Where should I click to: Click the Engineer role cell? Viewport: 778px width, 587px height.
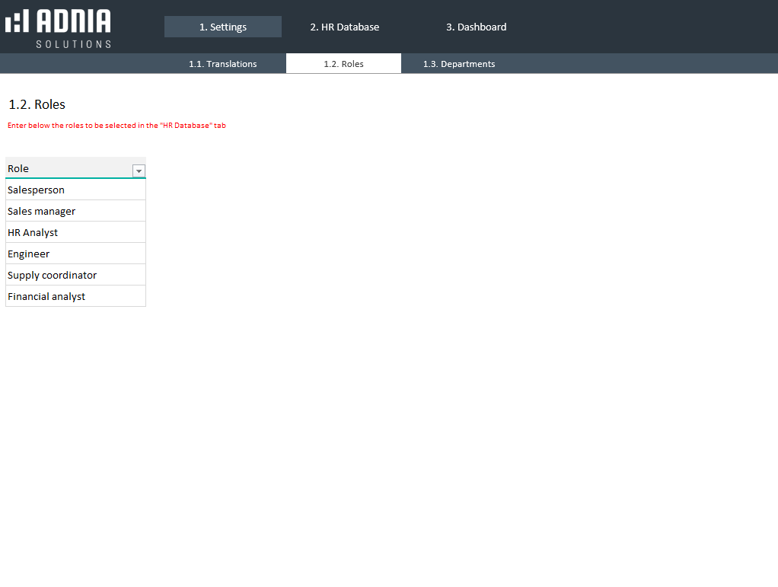tap(29, 254)
